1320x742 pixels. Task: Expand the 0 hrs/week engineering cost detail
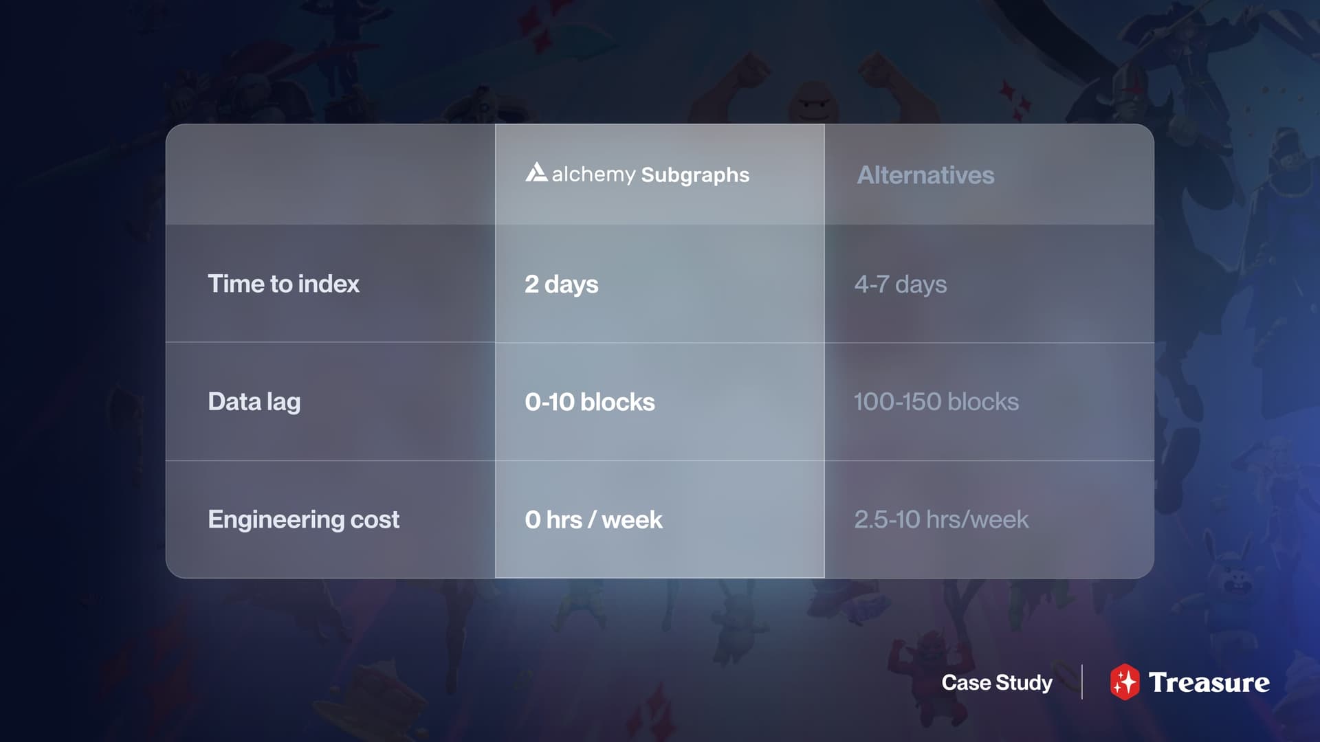click(593, 519)
